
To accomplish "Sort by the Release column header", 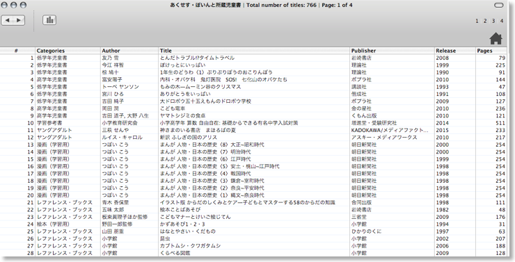I will 455,51.
